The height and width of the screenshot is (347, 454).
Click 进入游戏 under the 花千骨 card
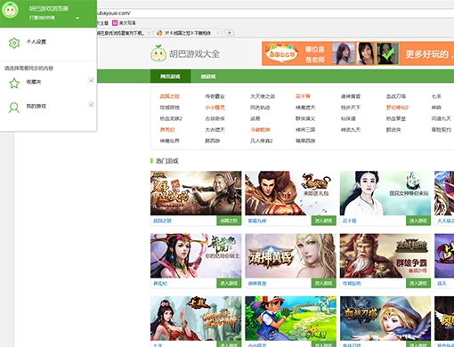click(x=418, y=221)
